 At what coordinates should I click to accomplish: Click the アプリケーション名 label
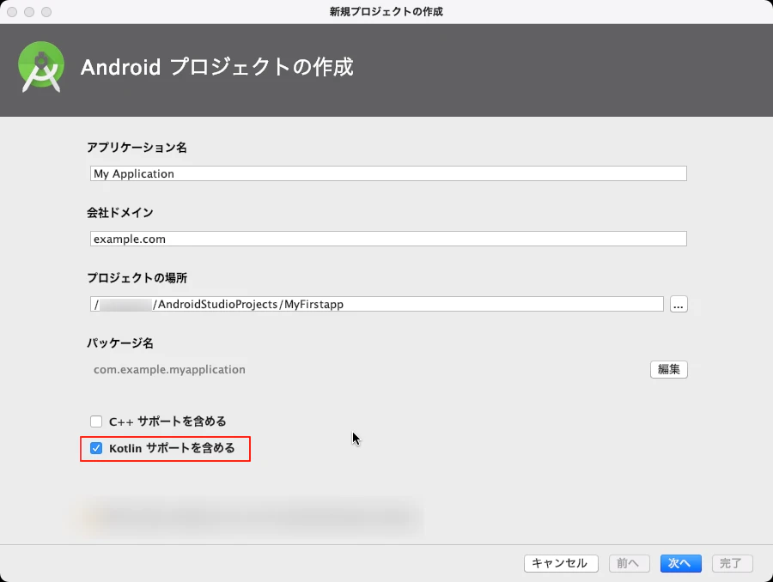(137, 148)
